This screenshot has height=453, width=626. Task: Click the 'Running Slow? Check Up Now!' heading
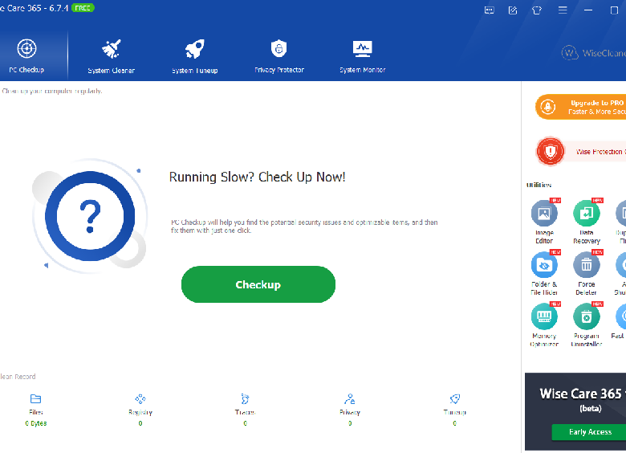257,177
